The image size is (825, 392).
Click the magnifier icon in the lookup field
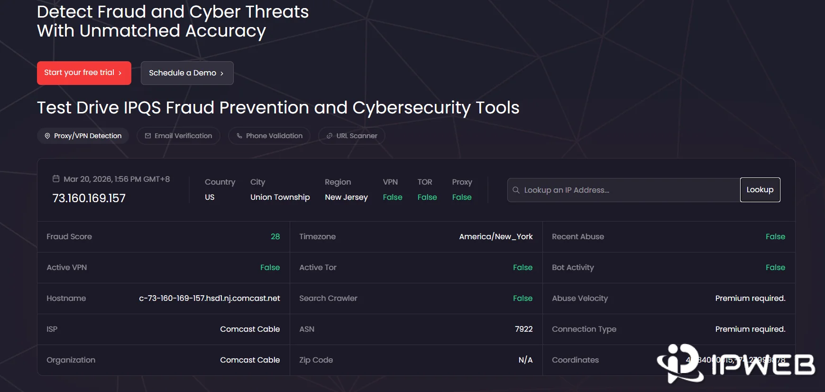click(516, 190)
